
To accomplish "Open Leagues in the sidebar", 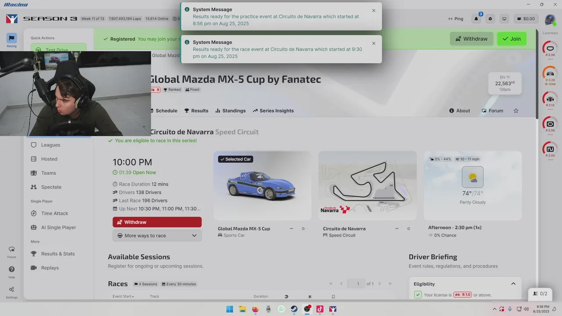I will (x=50, y=145).
